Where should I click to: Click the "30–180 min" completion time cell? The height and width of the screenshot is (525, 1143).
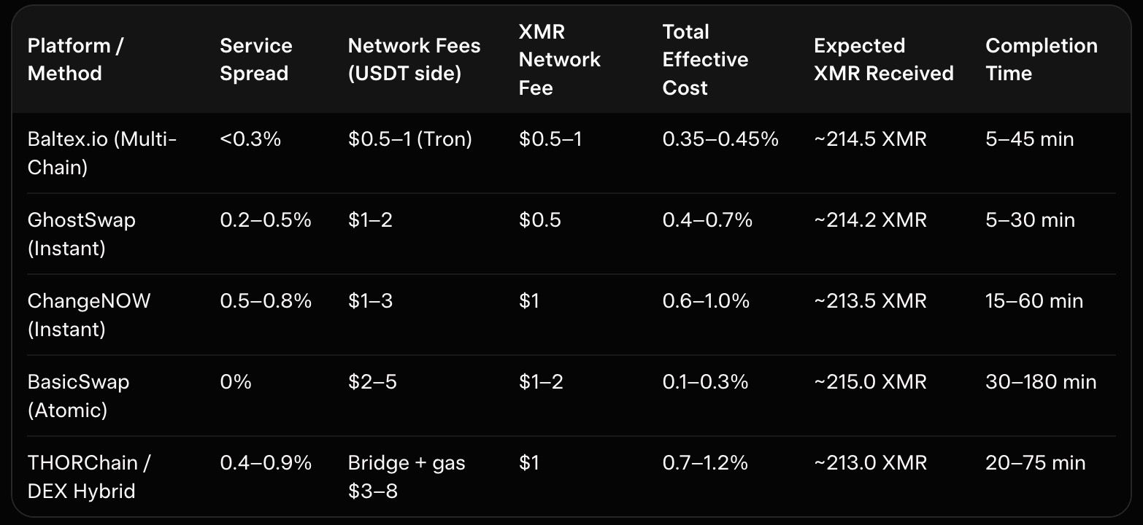click(x=1041, y=382)
